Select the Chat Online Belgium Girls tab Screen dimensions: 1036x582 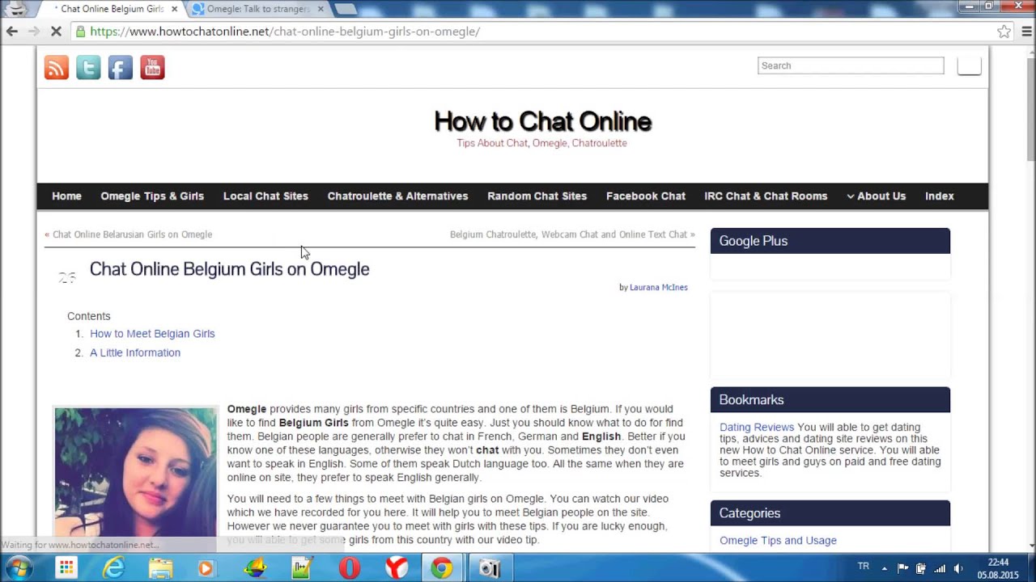click(x=113, y=9)
